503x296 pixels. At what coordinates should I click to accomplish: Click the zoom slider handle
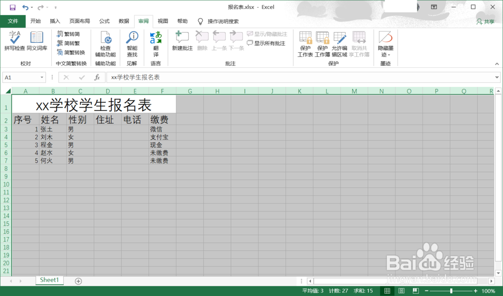coord(451,291)
